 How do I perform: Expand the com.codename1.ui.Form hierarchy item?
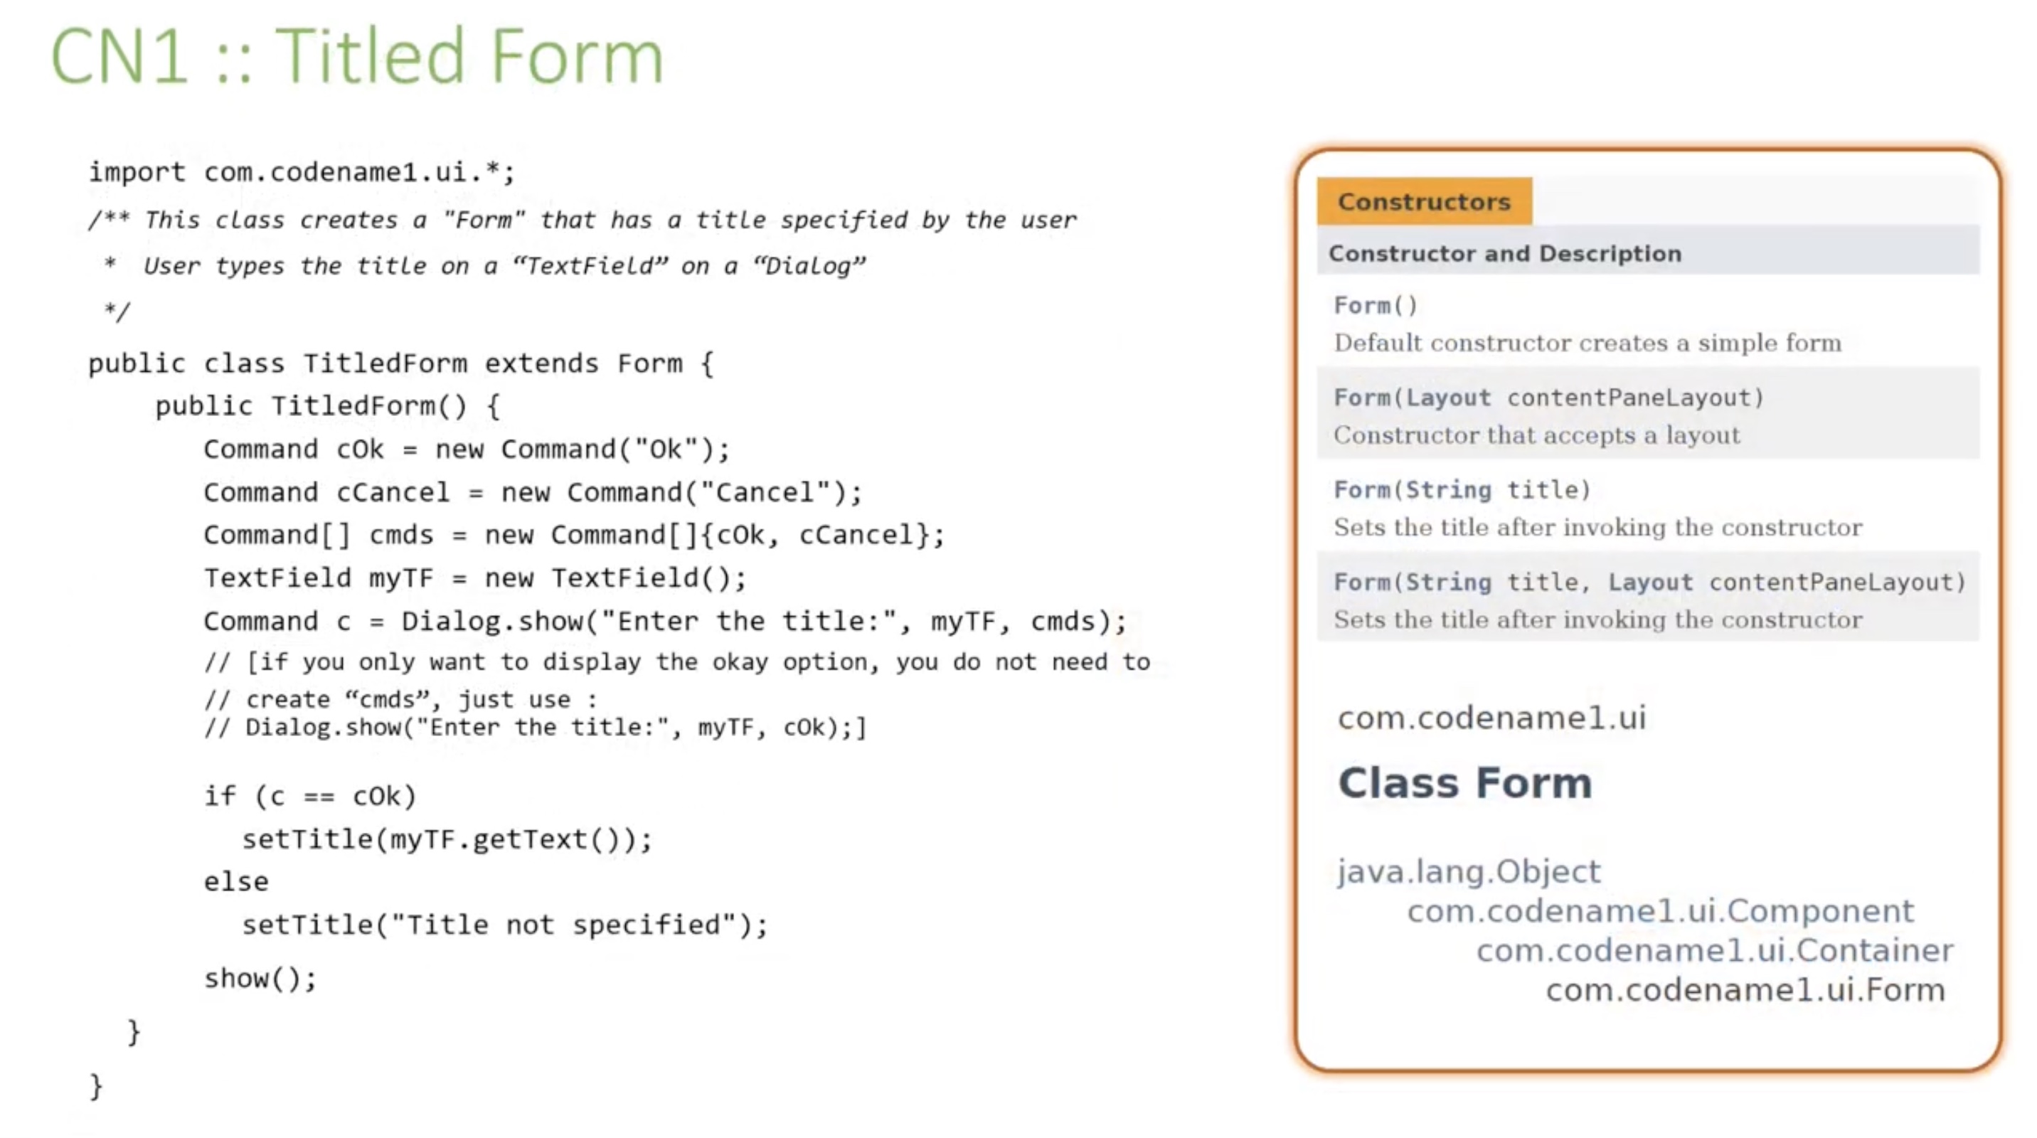tap(1746, 989)
